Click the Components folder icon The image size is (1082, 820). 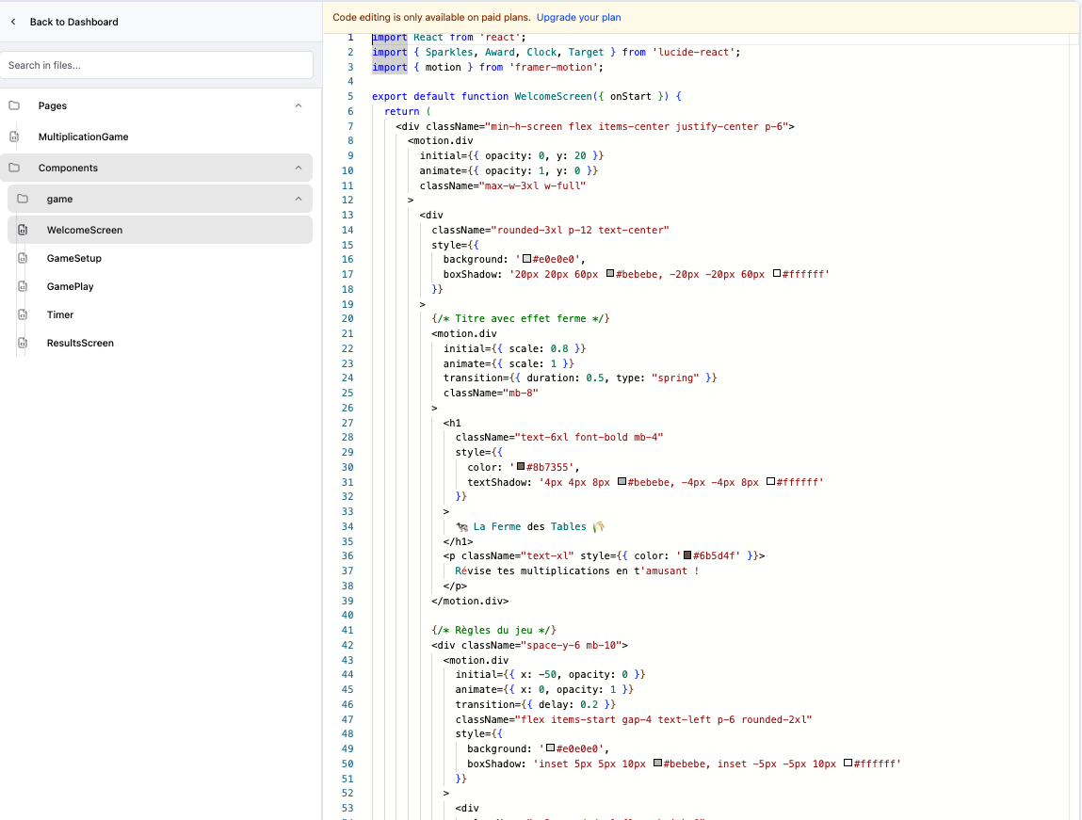click(14, 169)
